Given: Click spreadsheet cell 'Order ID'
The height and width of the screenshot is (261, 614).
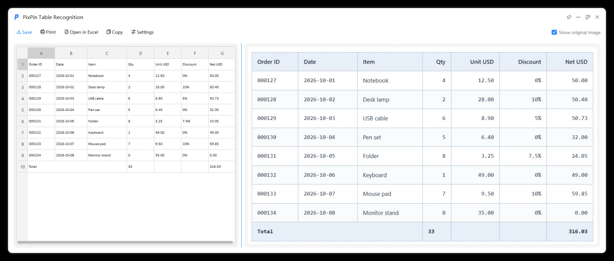Looking at the screenshot, I should (x=41, y=64).
